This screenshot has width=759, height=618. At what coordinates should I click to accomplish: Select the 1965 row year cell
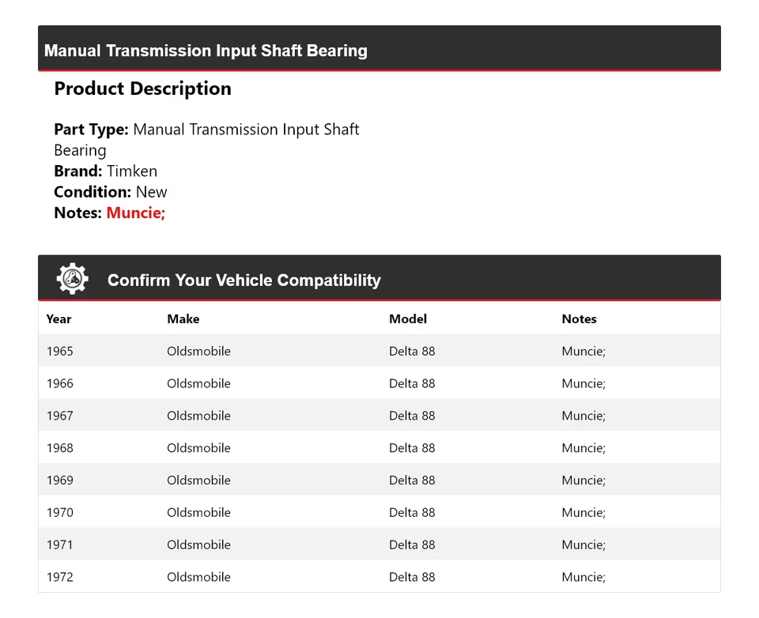click(59, 351)
